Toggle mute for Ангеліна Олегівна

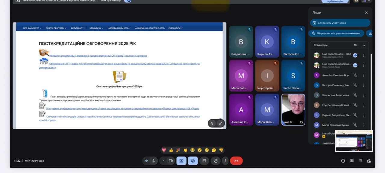tap(355, 75)
